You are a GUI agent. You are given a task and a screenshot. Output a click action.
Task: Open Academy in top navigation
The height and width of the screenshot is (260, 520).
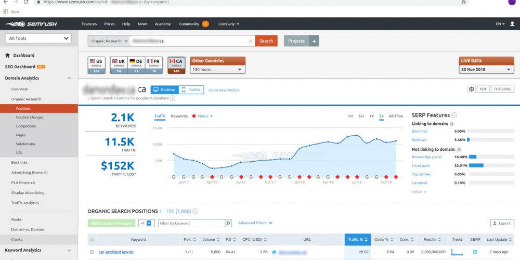(x=163, y=24)
